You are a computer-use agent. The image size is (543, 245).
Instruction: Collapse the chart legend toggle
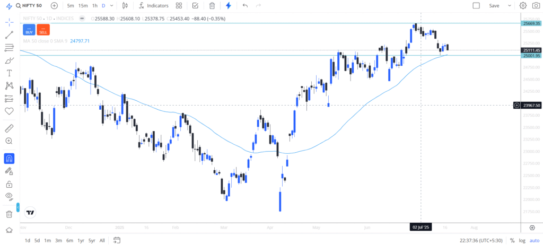coord(82,19)
